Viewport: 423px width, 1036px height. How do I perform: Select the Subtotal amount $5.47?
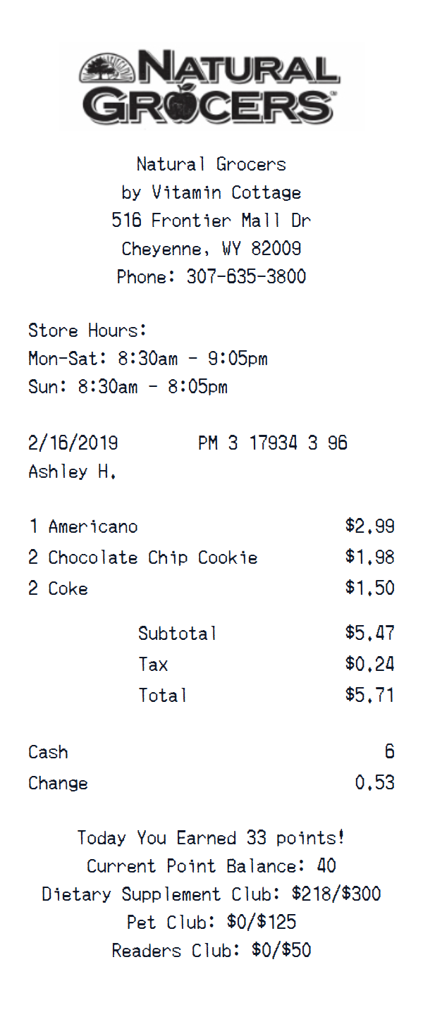pyautogui.click(x=369, y=633)
